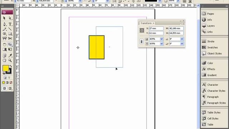
Task: Click the Y field in Transform panel
Action: click(156, 33)
